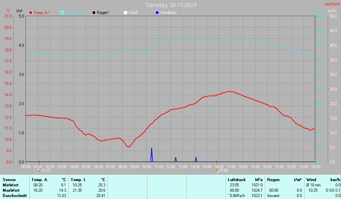Click the 24:00 time axis label
Image resolution: width=341 pixels, height=199 pixels.
315,166
